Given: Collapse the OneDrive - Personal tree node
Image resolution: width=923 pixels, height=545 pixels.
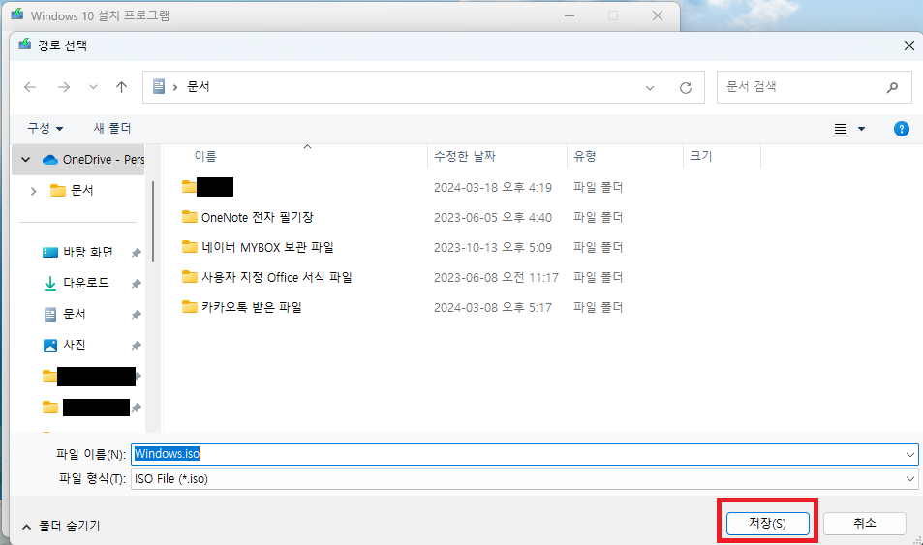Looking at the screenshot, I should click(25, 160).
